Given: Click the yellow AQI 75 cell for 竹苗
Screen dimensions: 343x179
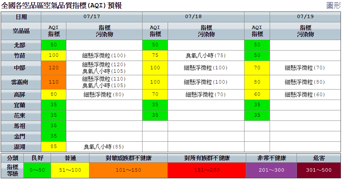Looking at the screenshot, I should pos(155,56).
